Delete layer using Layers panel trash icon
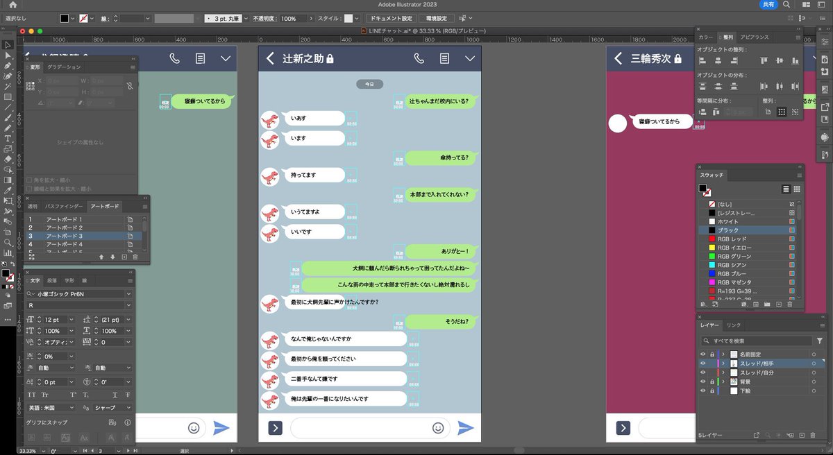Image resolution: width=833 pixels, height=455 pixels. (813, 435)
